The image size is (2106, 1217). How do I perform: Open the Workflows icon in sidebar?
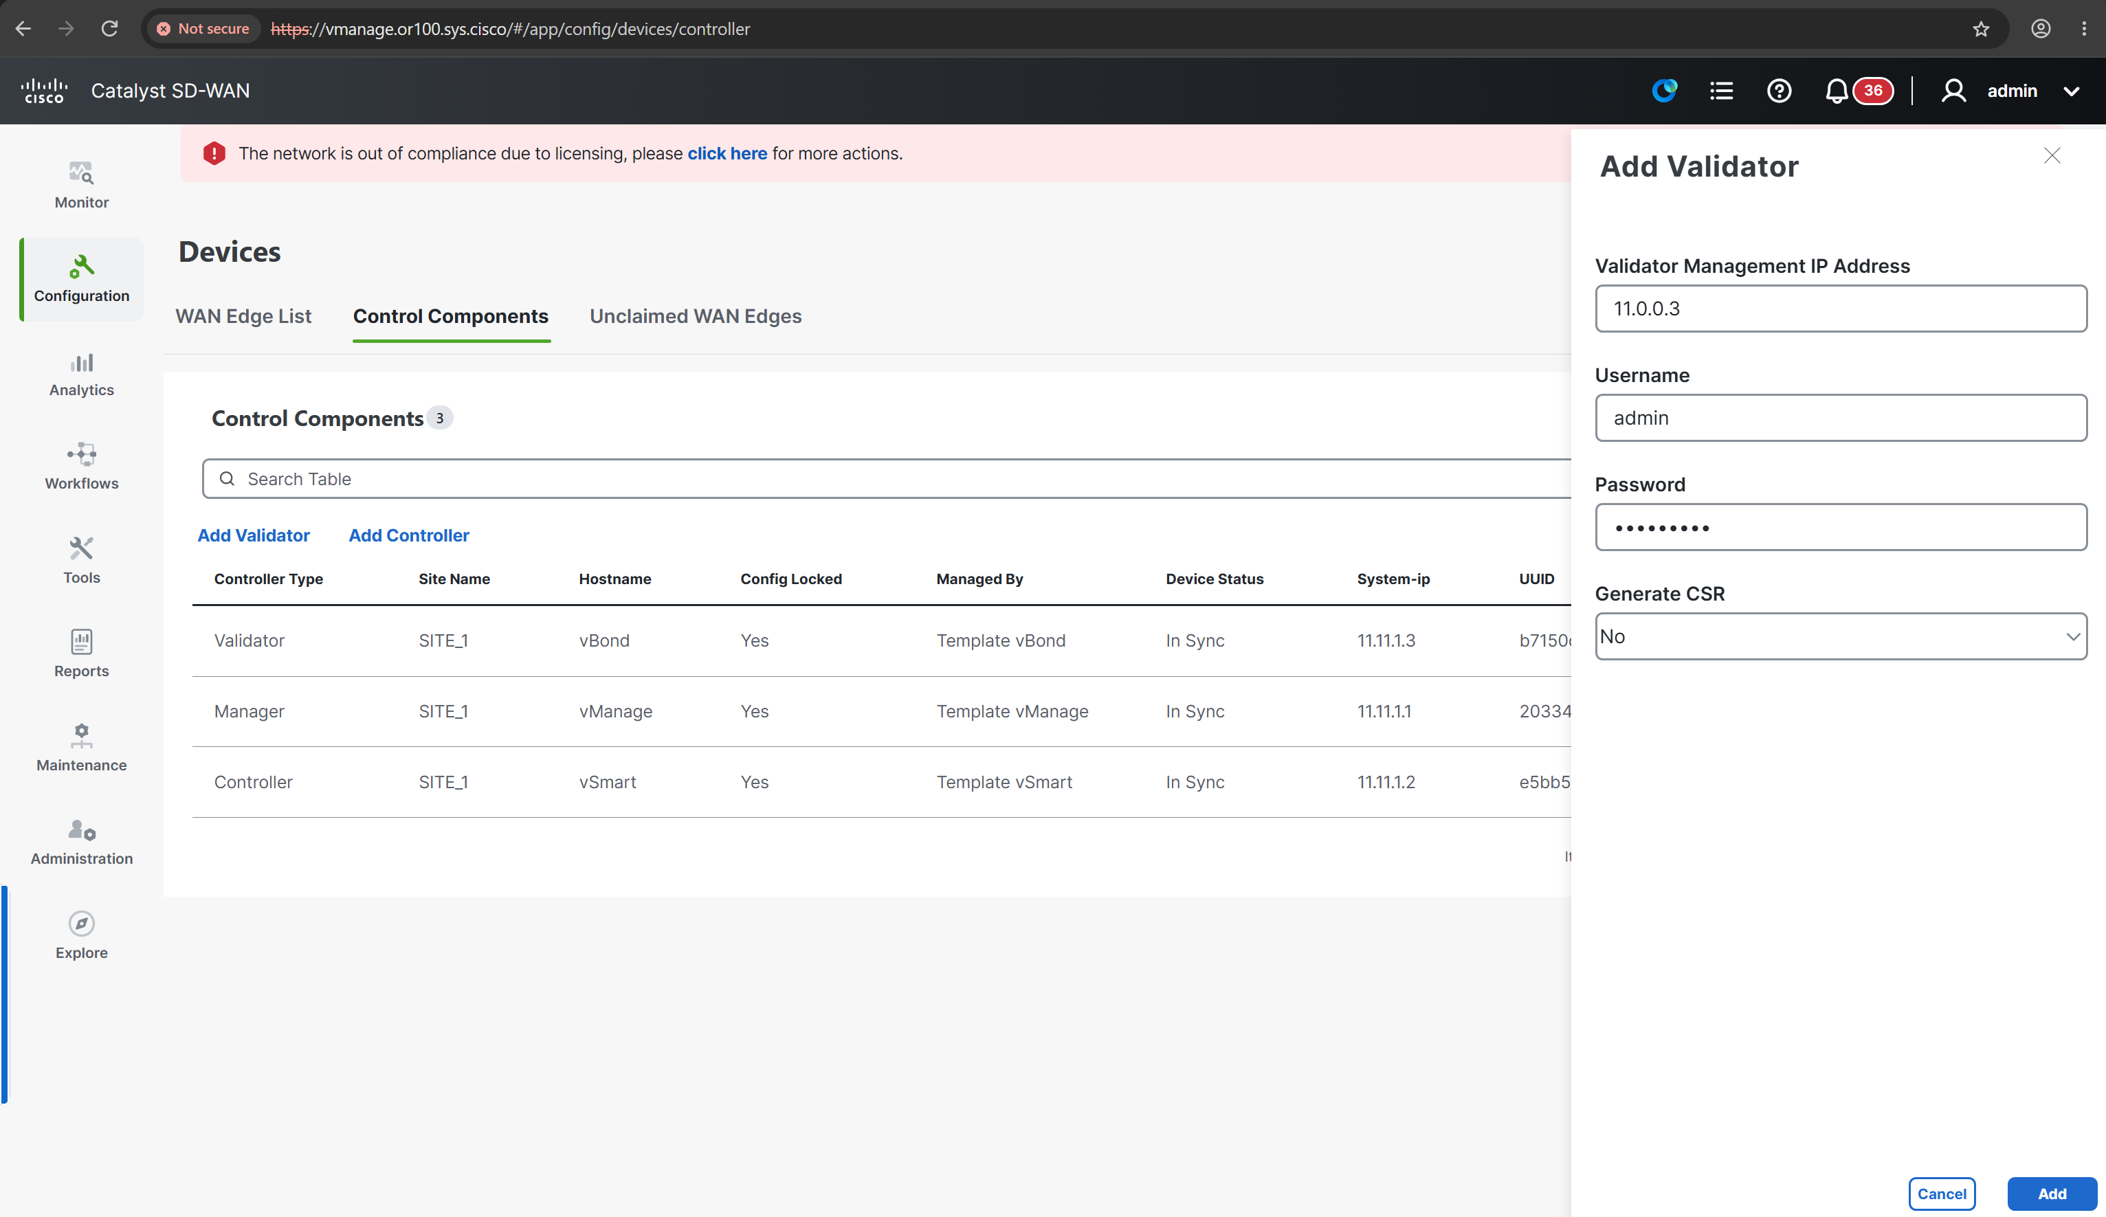pos(81,454)
